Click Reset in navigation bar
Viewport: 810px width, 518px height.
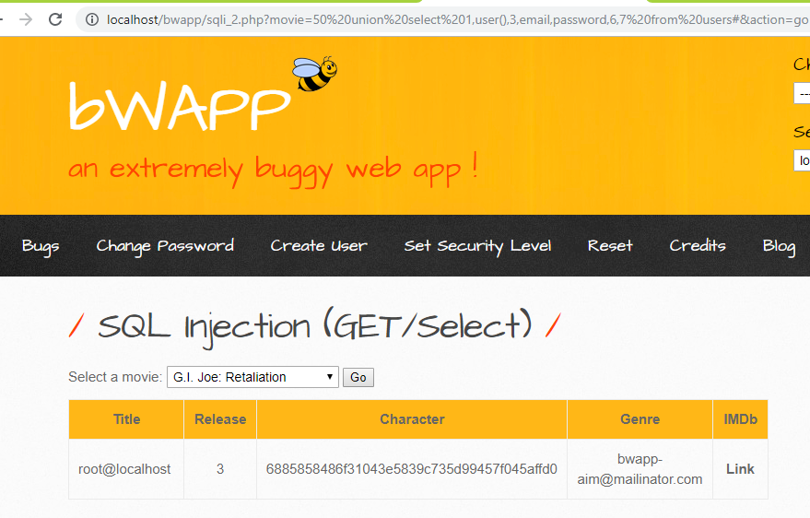coord(610,245)
